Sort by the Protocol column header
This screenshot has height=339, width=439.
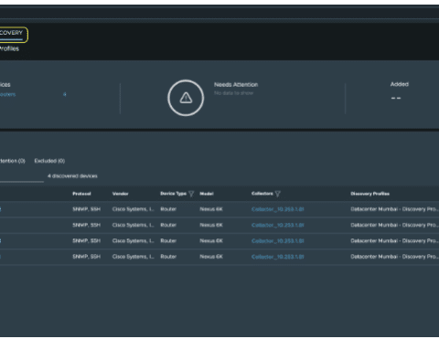pyautogui.click(x=81, y=194)
